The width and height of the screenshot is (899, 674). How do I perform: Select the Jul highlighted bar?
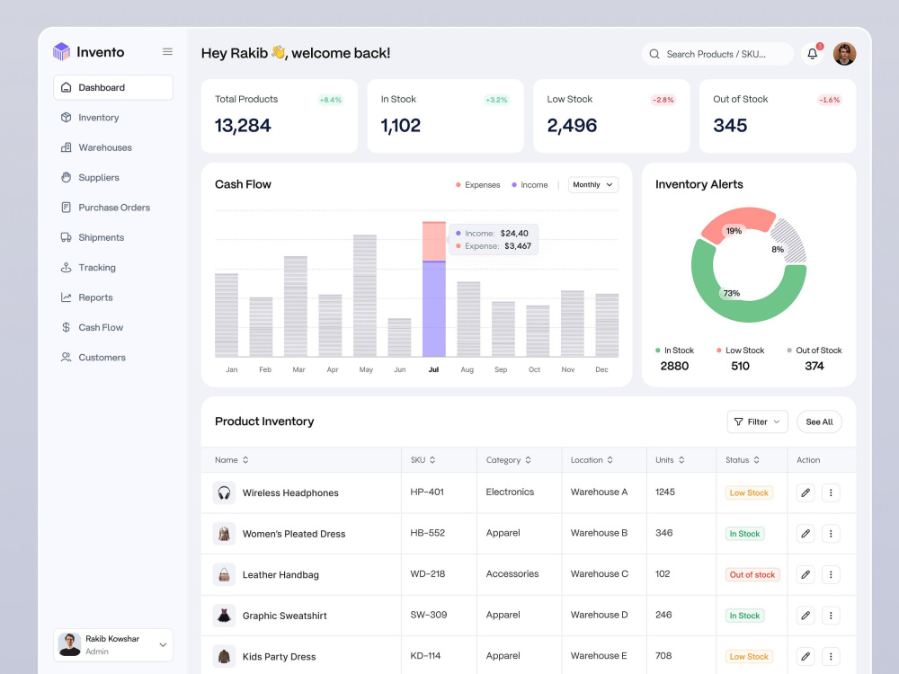[434, 288]
